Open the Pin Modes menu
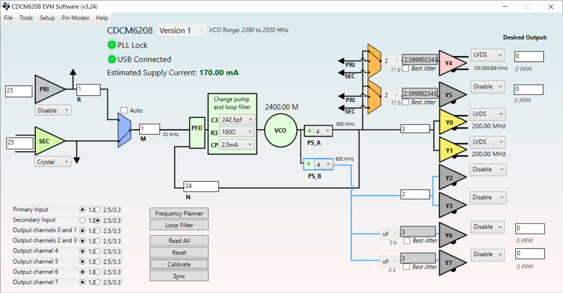This screenshot has width=563, height=293. [x=76, y=18]
